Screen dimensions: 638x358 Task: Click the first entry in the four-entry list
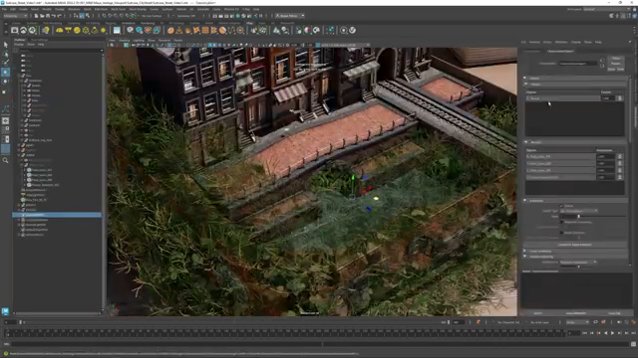point(560,156)
